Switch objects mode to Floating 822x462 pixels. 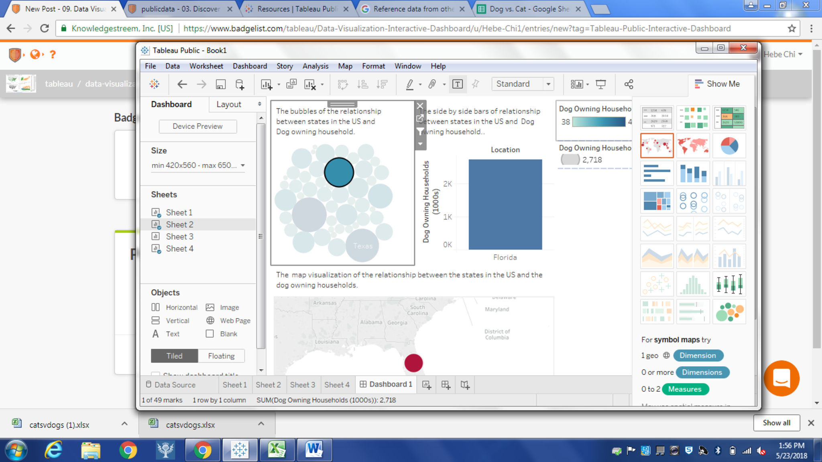click(x=221, y=356)
